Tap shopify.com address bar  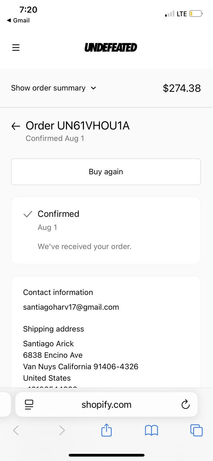pos(106,405)
